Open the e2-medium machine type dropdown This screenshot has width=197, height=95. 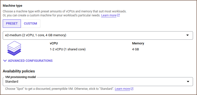tap(98, 35)
